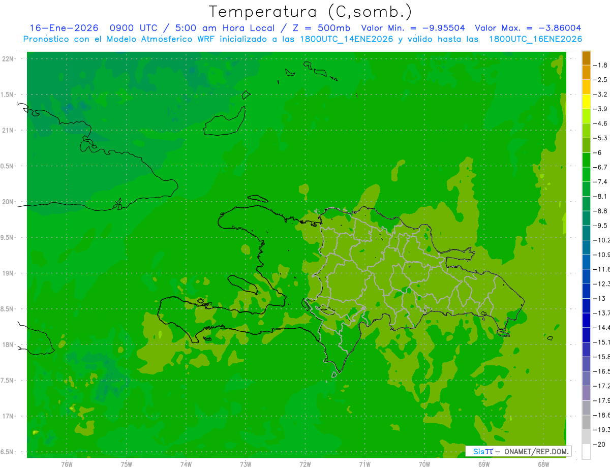Click the "Valor Max. = -3.86004" value
610x471 pixels.
tap(528, 28)
